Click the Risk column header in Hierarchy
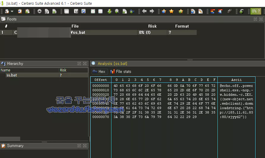The image size is (265, 158). (x=73, y=70)
